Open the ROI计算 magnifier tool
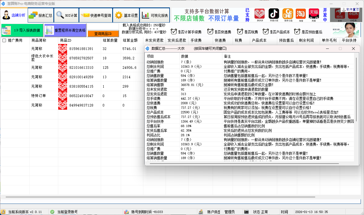The width and height of the screenshot is (364, 215). pyautogui.click(x=67, y=15)
